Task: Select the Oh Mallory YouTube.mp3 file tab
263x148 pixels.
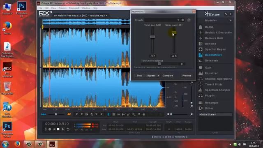Action: click(79, 16)
